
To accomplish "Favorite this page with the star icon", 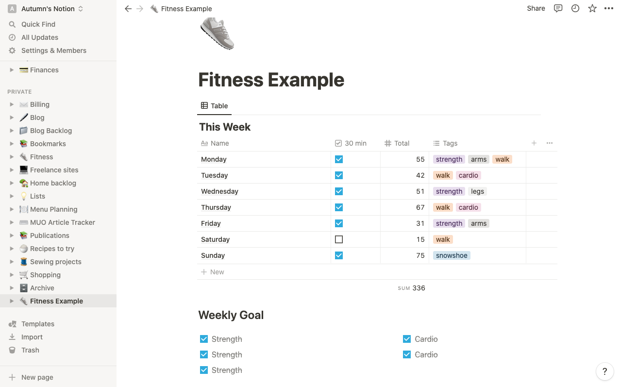I will click(592, 8).
